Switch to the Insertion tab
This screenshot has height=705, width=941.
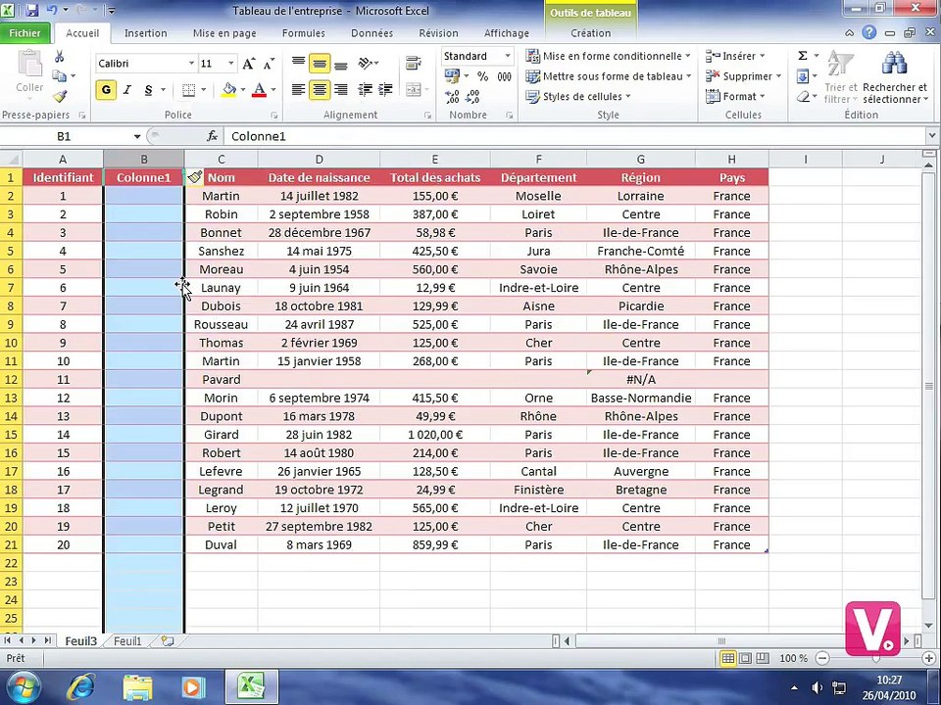[x=146, y=33]
